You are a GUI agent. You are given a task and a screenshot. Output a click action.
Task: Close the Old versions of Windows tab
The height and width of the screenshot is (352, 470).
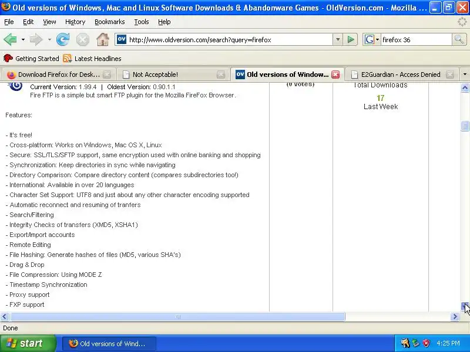(x=335, y=75)
